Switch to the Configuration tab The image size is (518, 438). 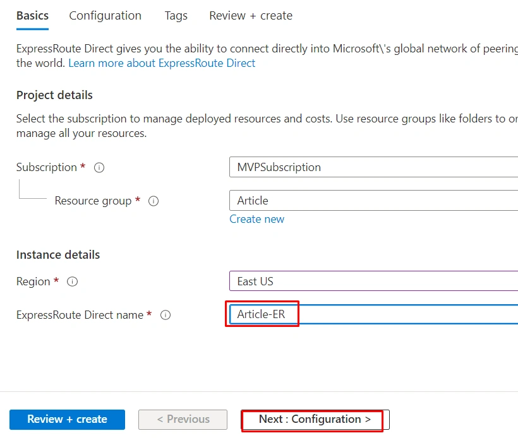pos(105,16)
